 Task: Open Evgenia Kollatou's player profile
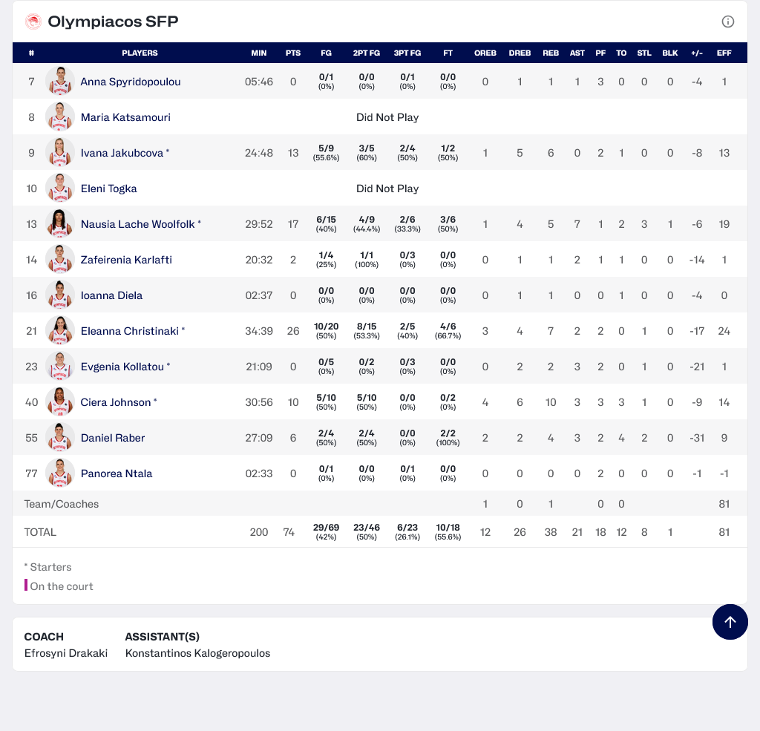[122, 367]
